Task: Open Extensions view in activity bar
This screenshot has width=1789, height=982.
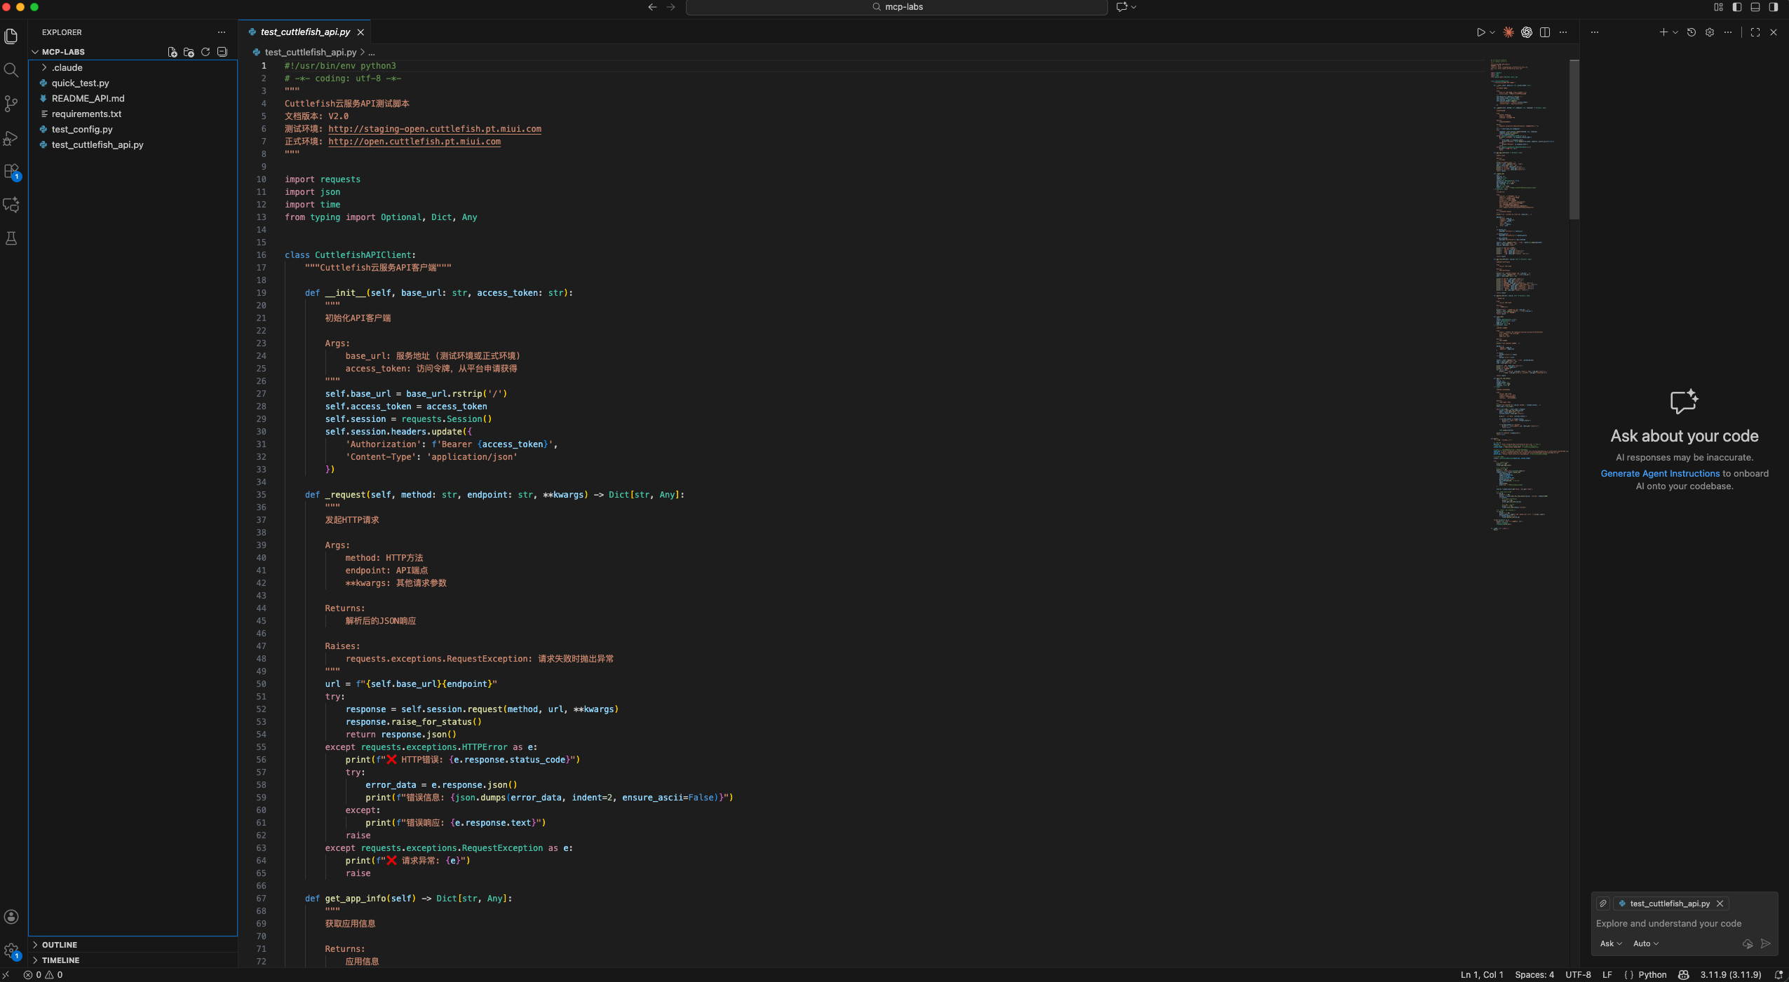Action: [11, 172]
